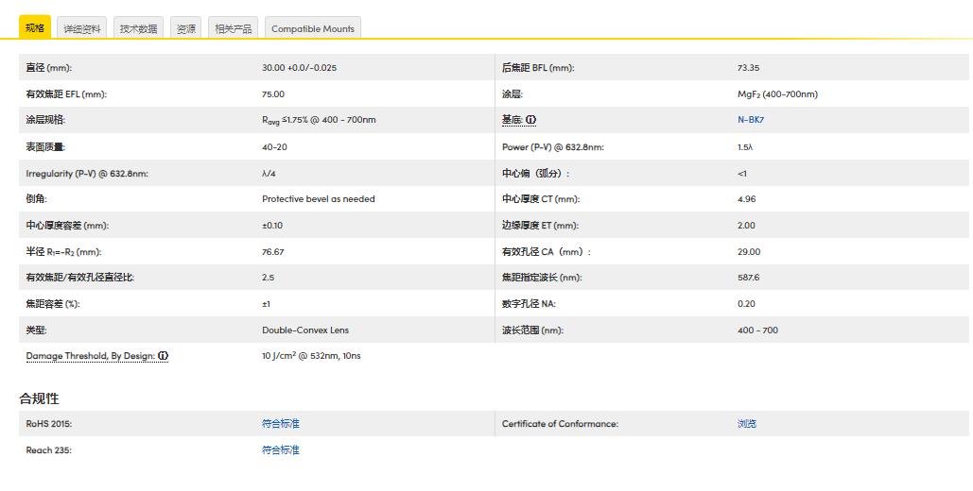Viewport: 973px width, 491px height.
Task: Click the center thickness value 4.96
Action: 746,199
